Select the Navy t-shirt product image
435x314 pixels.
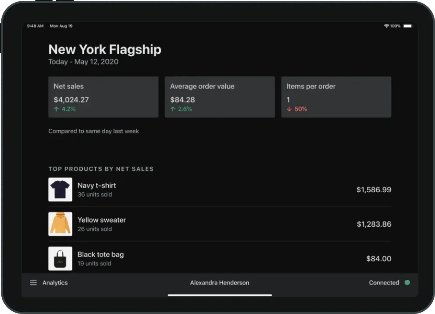click(x=60, y=189)
